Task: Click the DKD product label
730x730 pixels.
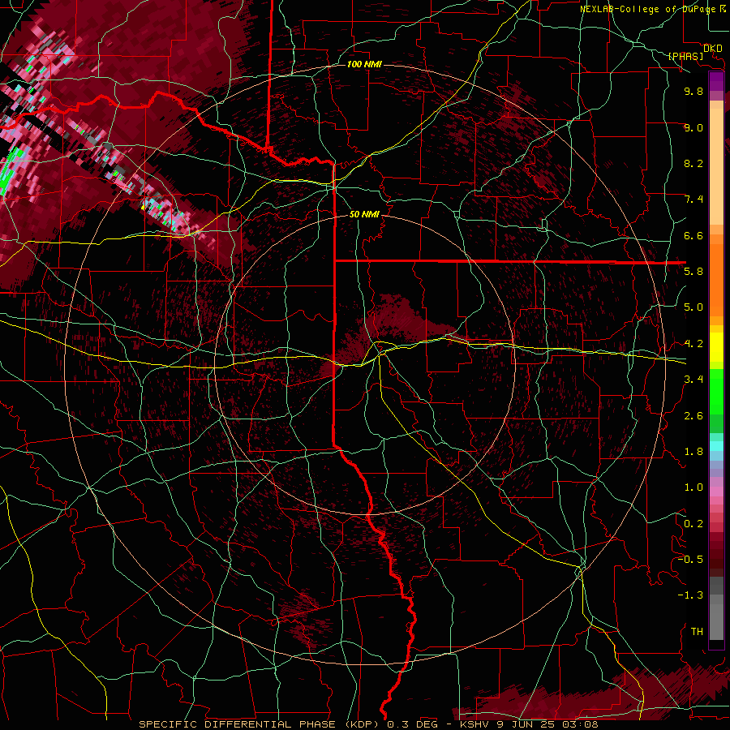Action: (x=712, y=49)
